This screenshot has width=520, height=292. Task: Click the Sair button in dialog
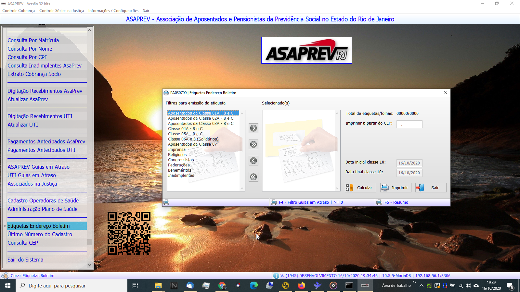[431, 188]
